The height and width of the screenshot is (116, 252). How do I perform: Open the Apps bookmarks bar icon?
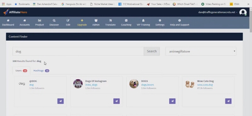pyautogui.click(x=7, y=4)
